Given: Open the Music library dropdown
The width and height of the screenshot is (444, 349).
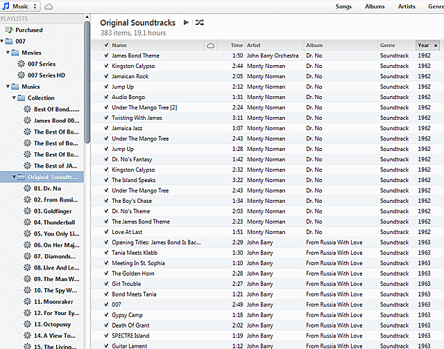Looking at the screenshot, I should click(x=20, y=6).
